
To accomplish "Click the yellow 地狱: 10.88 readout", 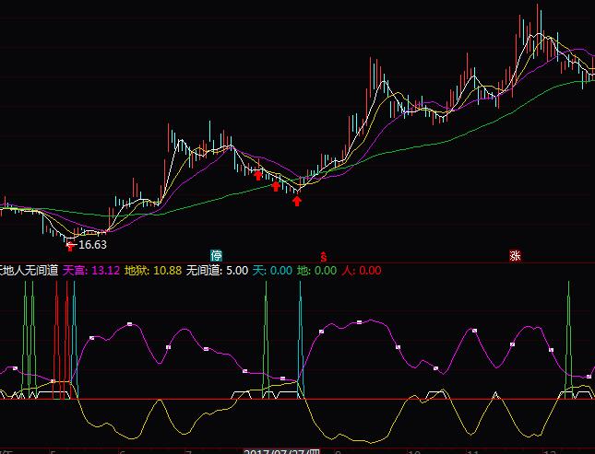I will pos(152,271).
